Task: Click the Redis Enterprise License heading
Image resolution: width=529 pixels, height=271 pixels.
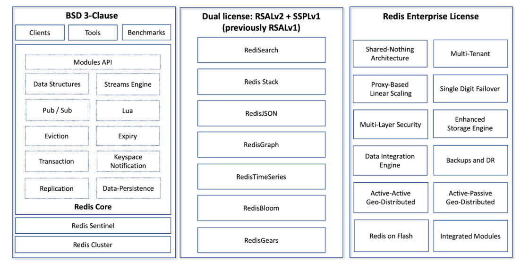Action: tap(431, 16)
